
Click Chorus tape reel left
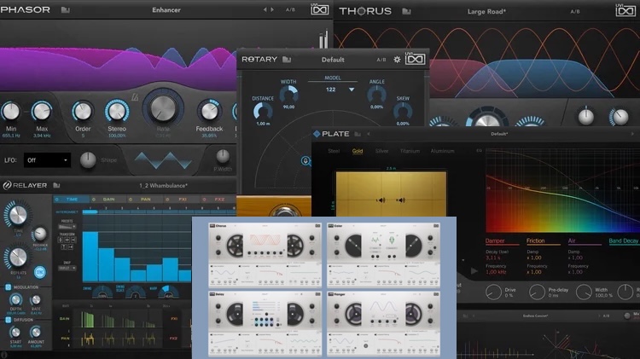point(236,245)
